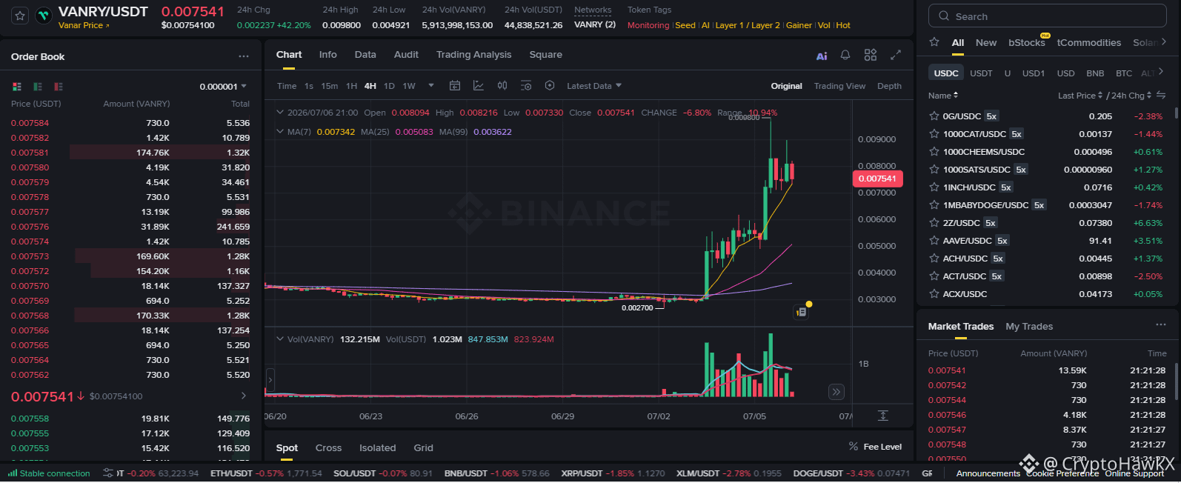This screenshot has height=483, width=1181.
Task: Open Market Trades more options
Action: pos(1161,325)
